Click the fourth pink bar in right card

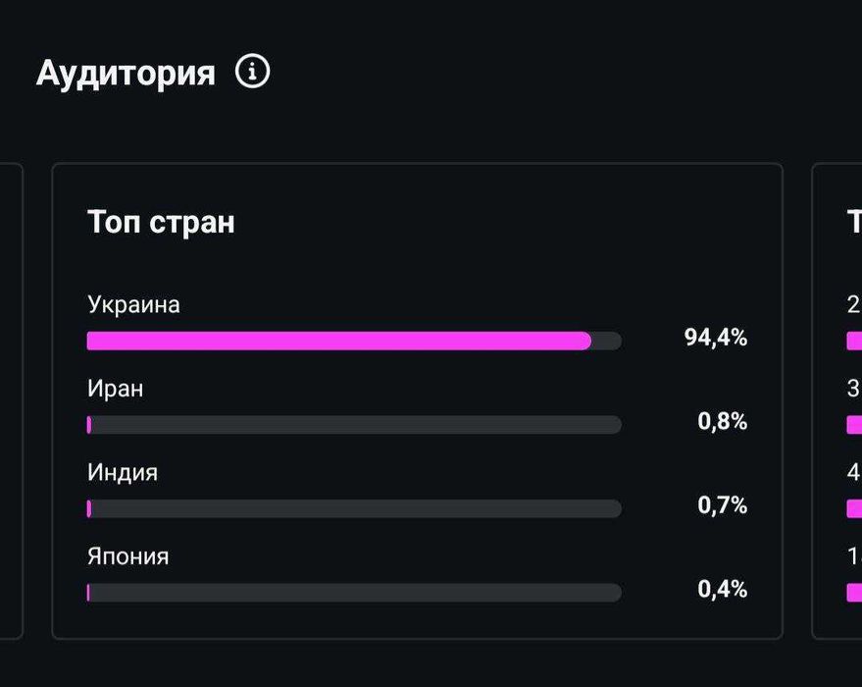pyautogui.click(x=854, y=593)
